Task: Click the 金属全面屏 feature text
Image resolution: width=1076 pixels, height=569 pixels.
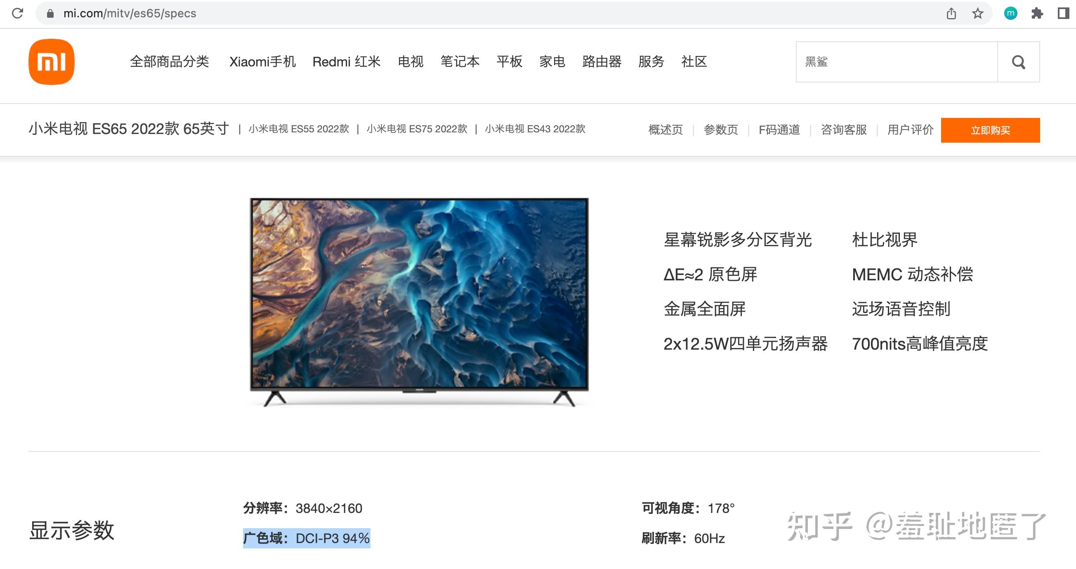Action: (x=705, y=309)
